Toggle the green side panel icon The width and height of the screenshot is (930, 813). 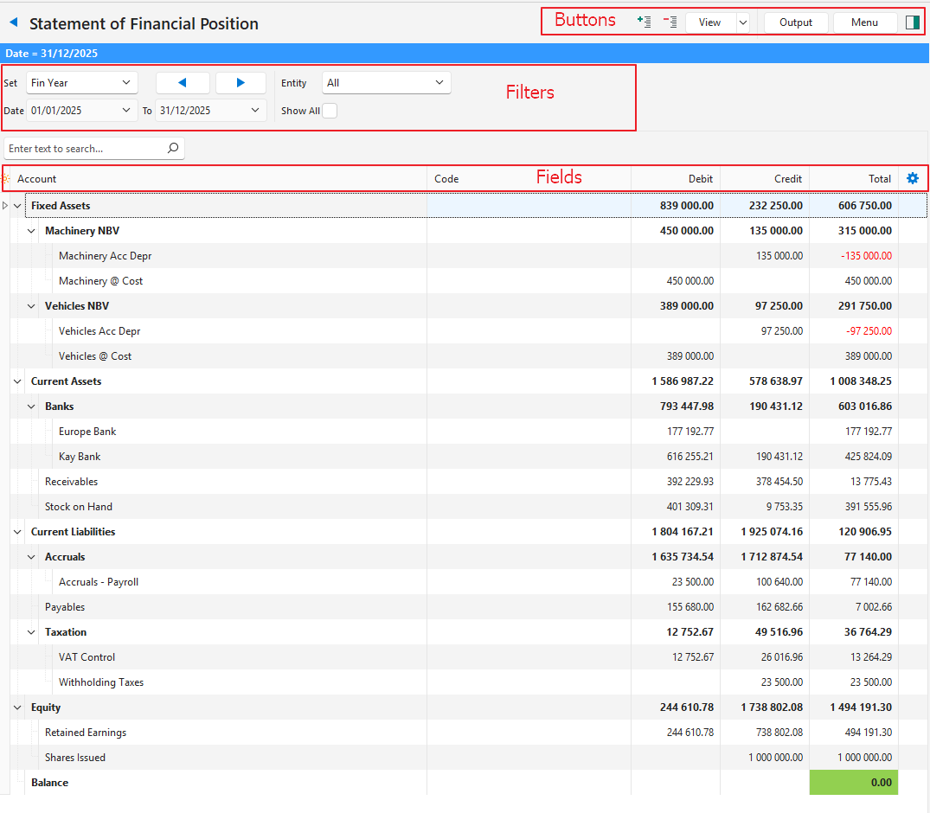tap(912, 22)
